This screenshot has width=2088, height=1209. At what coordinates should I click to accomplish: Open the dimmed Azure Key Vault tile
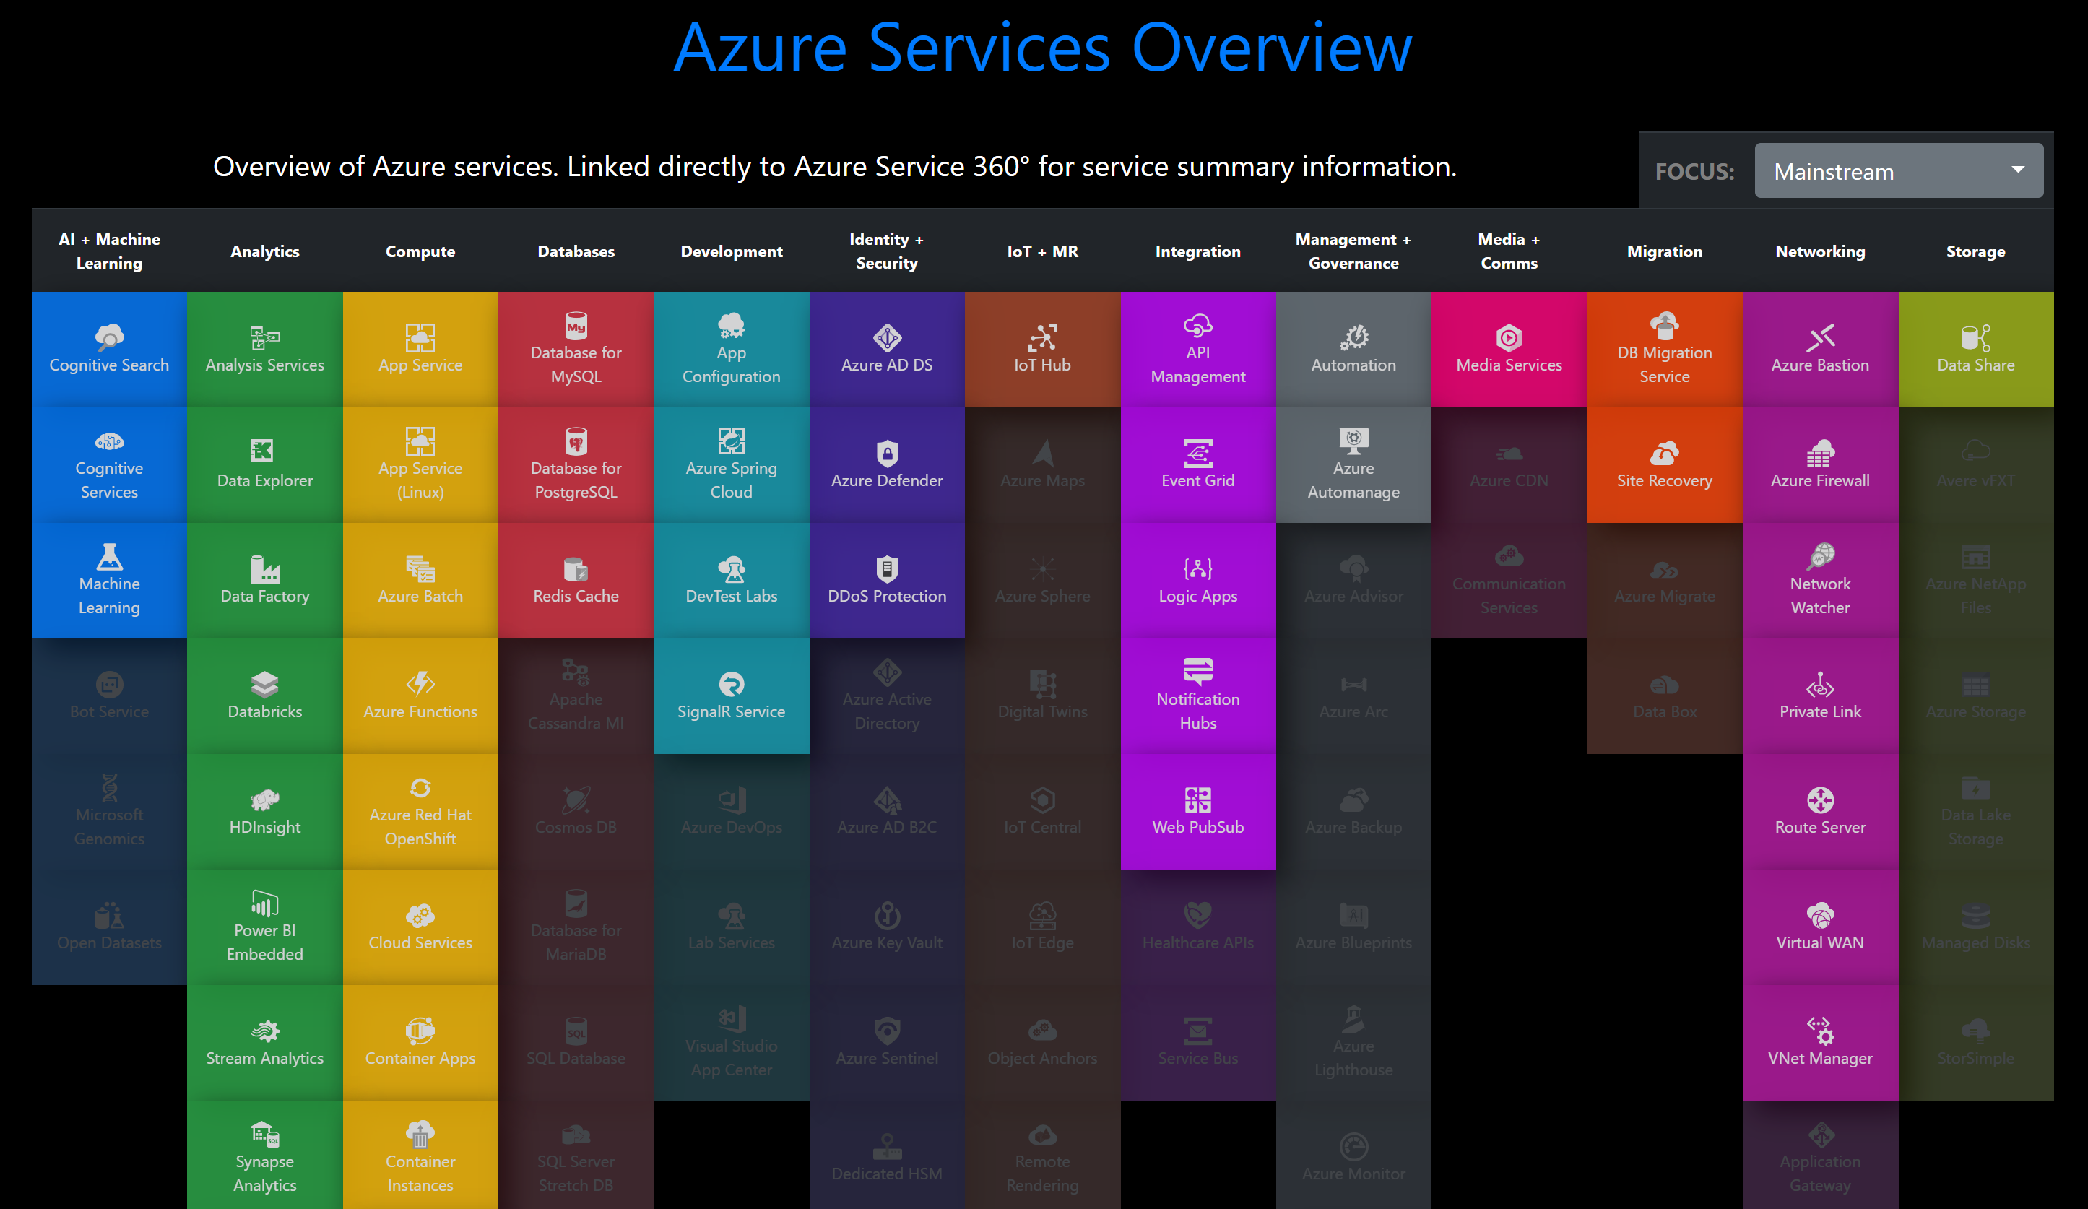pyautogui.click(x=888, y=927)
